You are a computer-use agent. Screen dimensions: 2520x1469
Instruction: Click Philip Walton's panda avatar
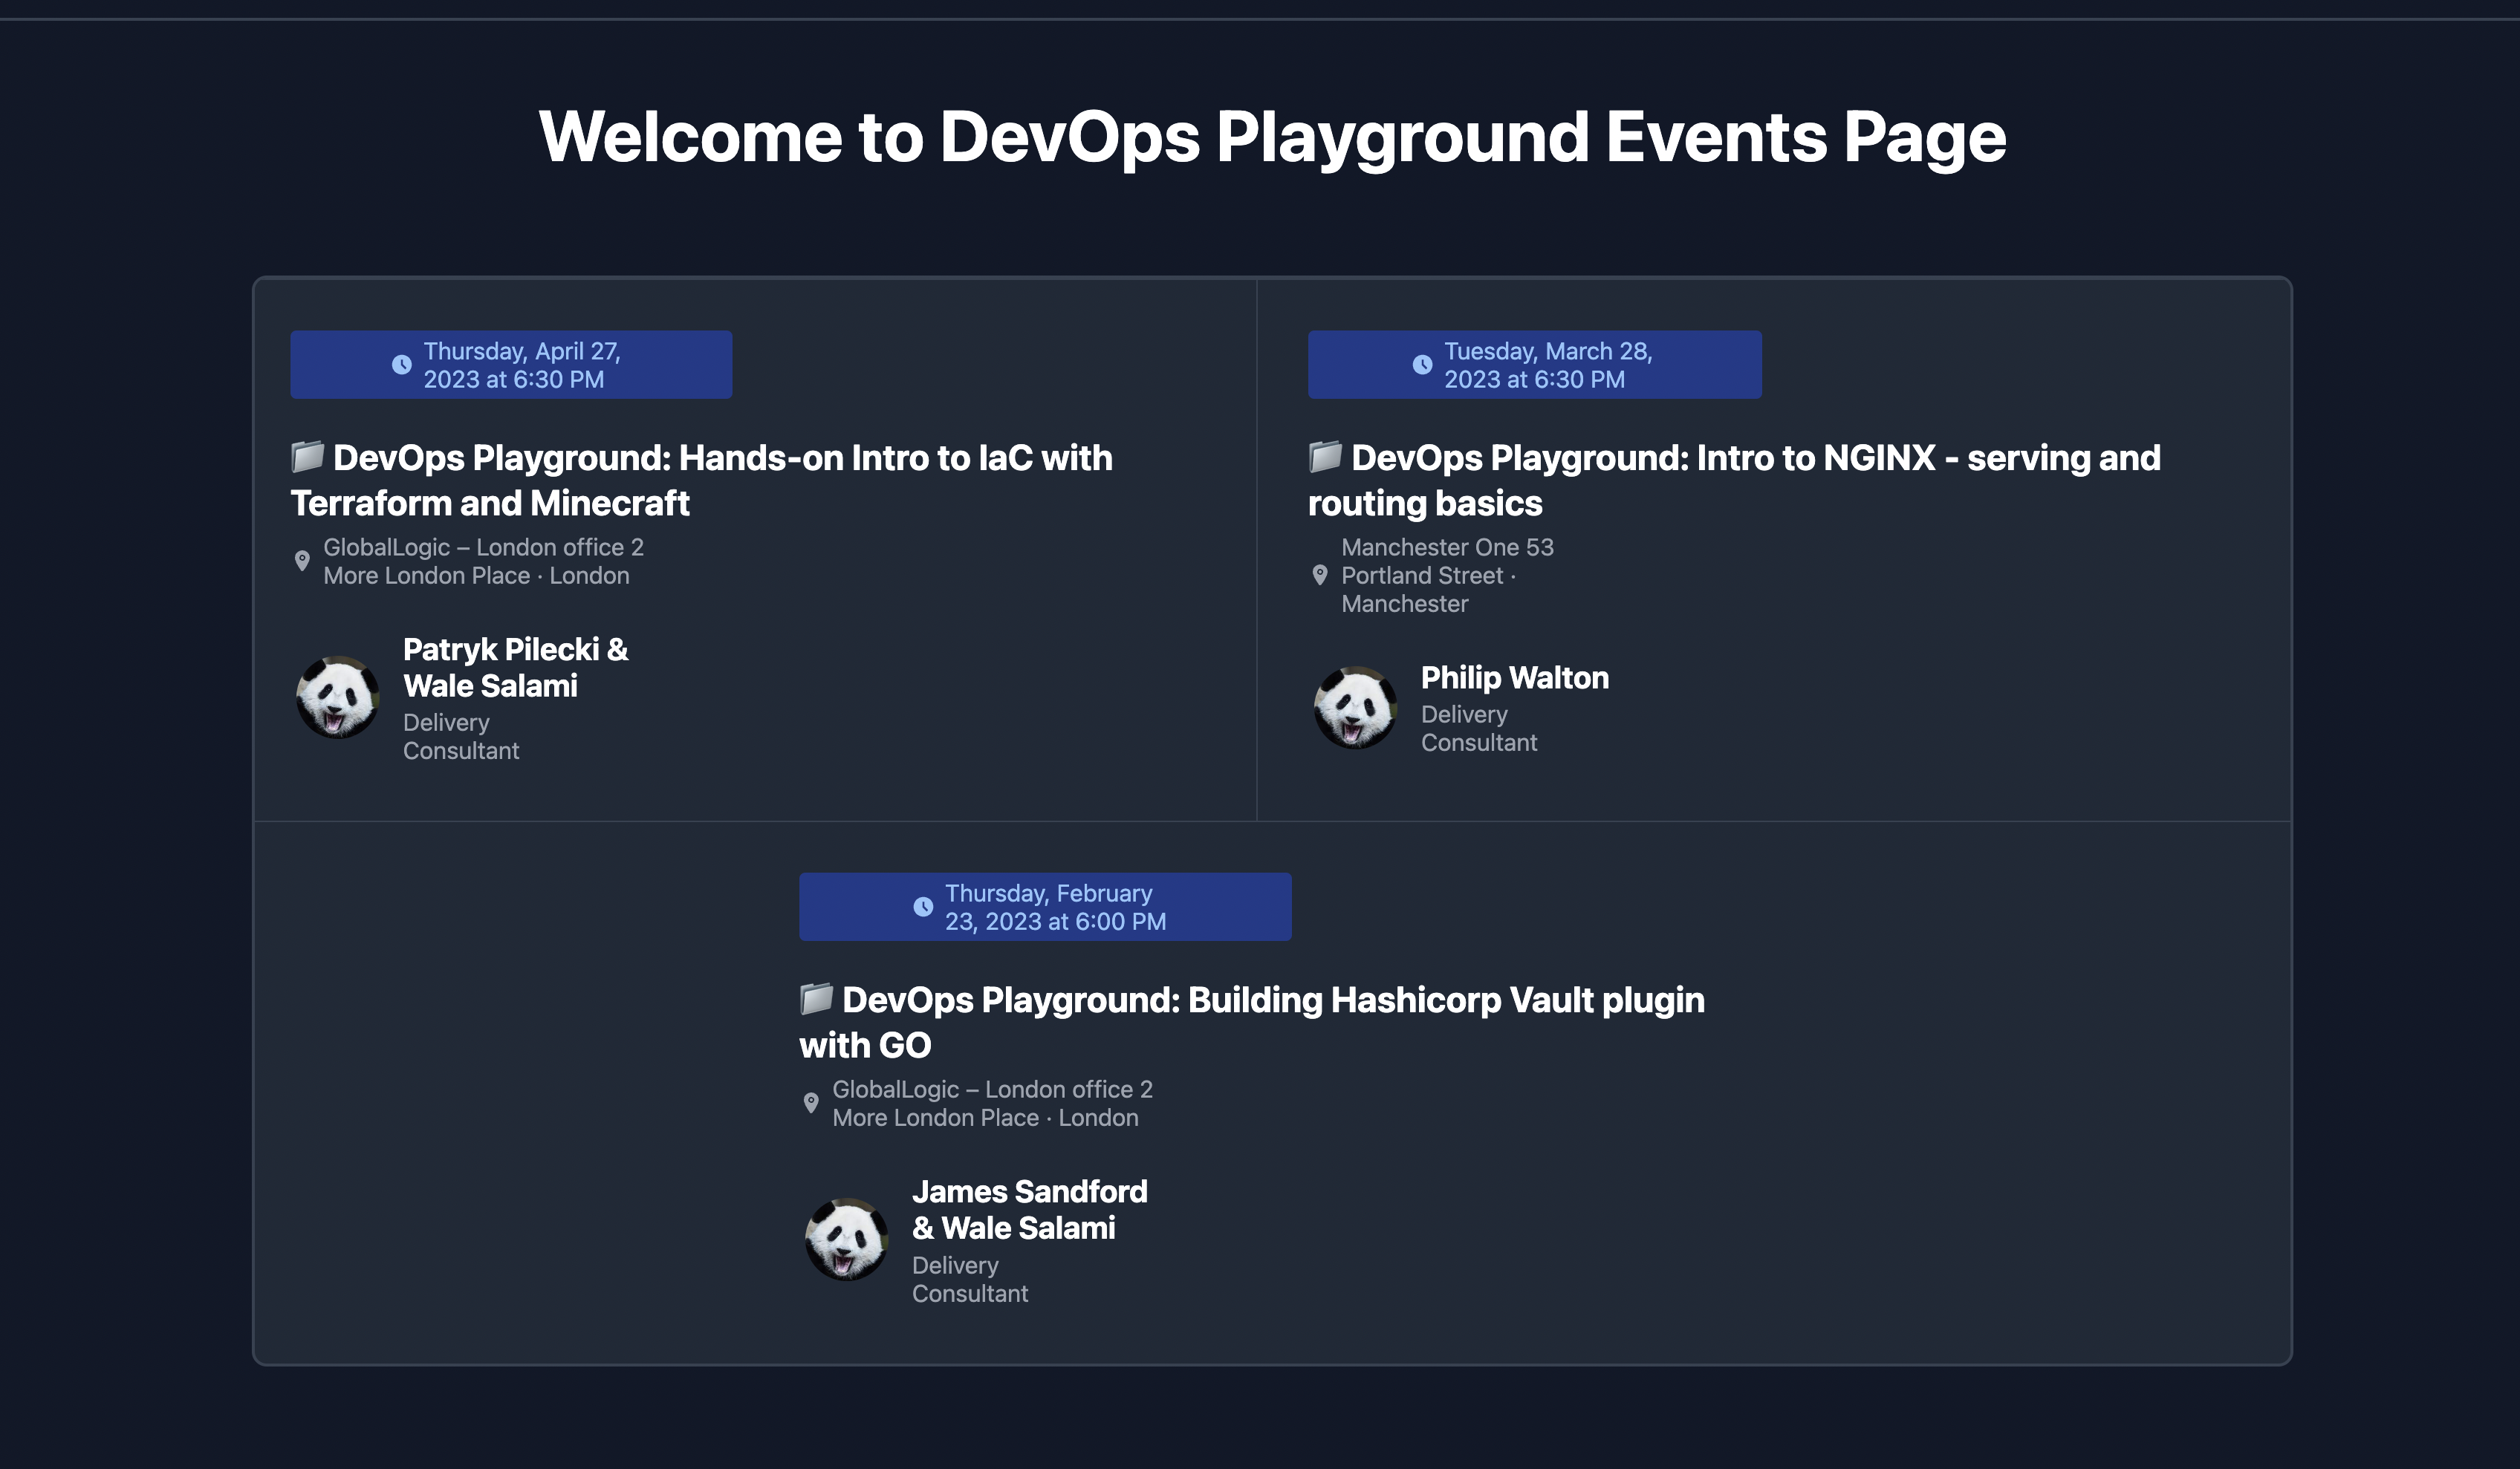coord(1356,708)
